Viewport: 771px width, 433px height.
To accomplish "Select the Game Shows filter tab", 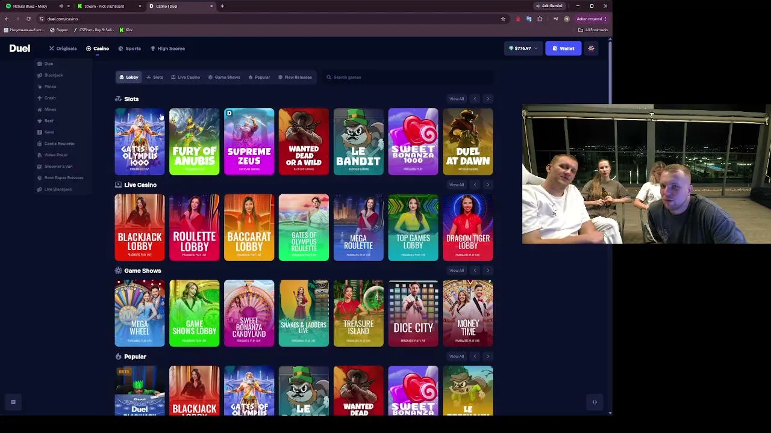I will coord(224,77).
